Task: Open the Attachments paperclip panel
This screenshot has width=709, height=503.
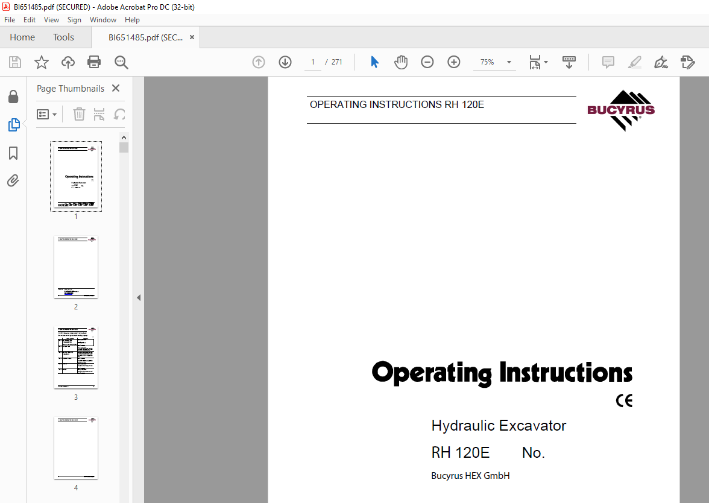Action: click(x=13, y=181)
